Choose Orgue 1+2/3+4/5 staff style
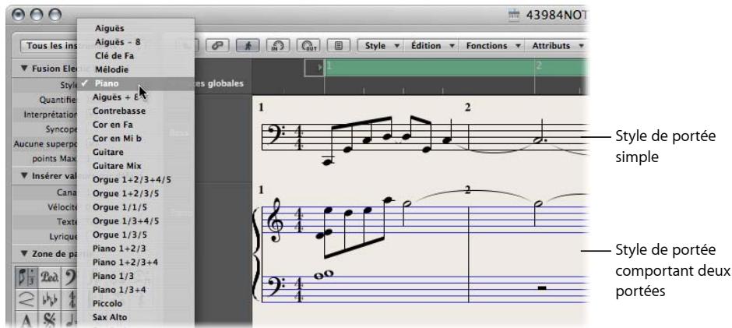The image size is (732, 328). coord(135,179)
